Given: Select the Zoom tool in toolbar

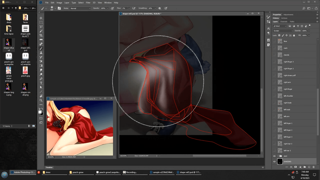Looking at the screenshot, I should 41,100.
